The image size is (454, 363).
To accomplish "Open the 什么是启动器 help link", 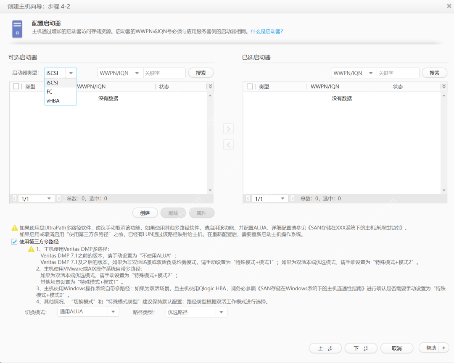I will tap(266, 31).
